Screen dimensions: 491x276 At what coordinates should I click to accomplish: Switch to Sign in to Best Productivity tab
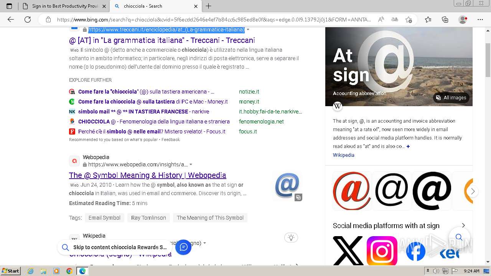[x=64, y=6]
